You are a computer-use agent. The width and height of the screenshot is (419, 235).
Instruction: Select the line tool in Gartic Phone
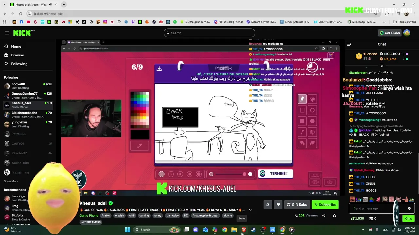[302, 132]
